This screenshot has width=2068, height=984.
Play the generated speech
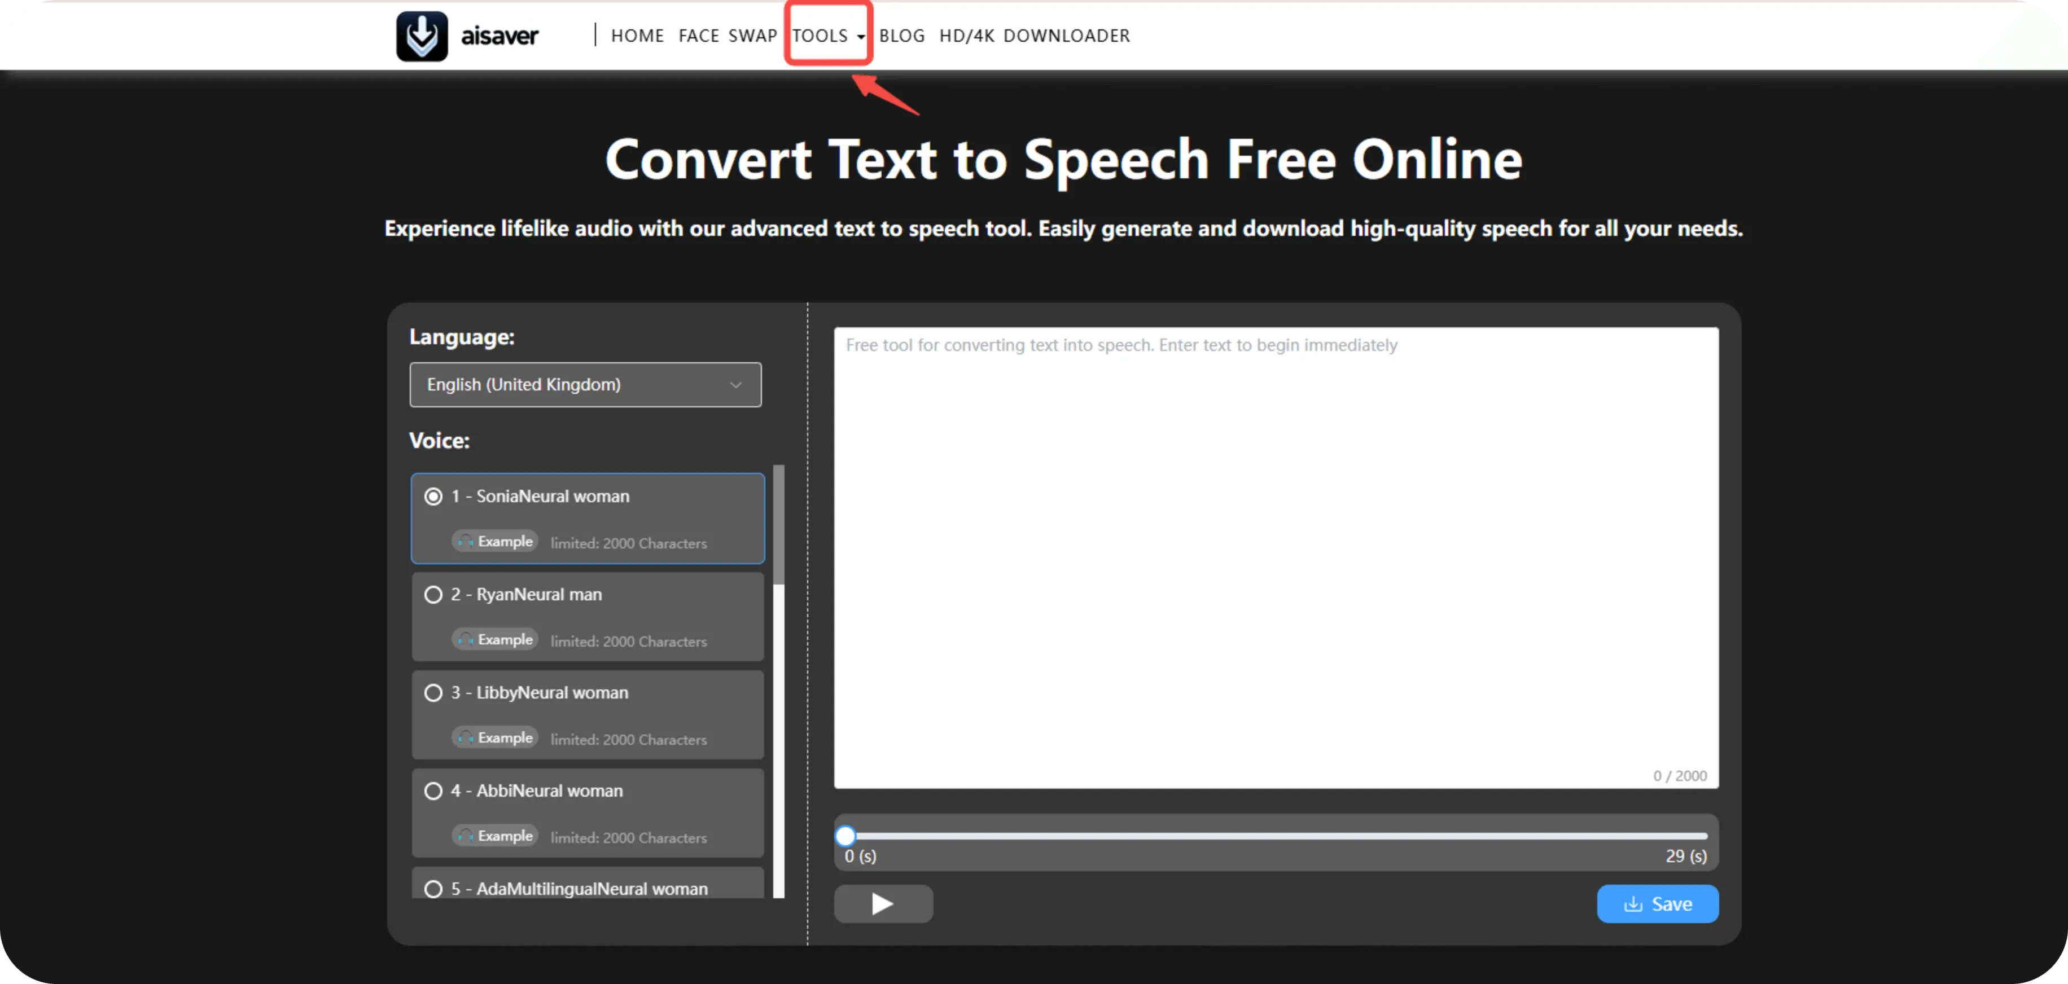pos(883,904)
